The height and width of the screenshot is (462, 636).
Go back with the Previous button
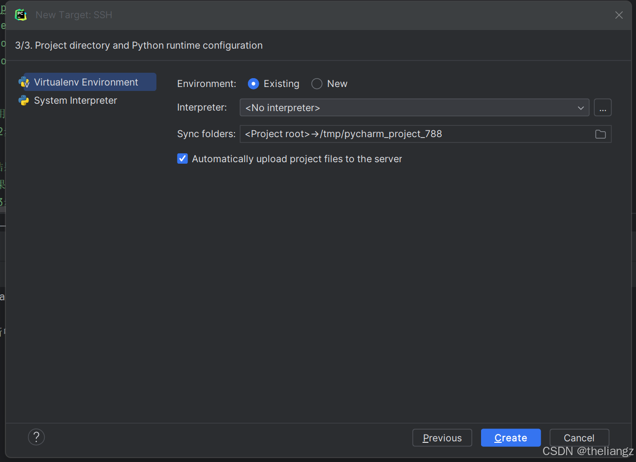coord(442,438)
